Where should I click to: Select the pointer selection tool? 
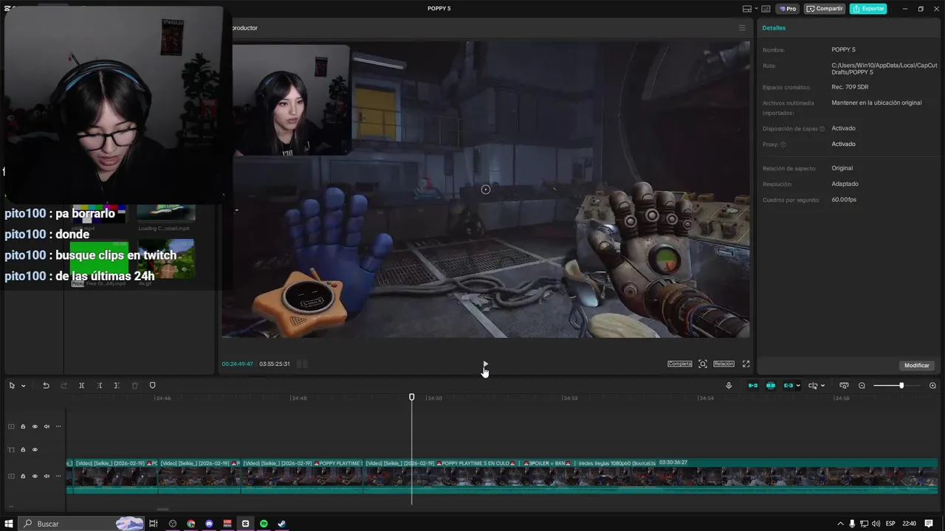pos(12,386)
